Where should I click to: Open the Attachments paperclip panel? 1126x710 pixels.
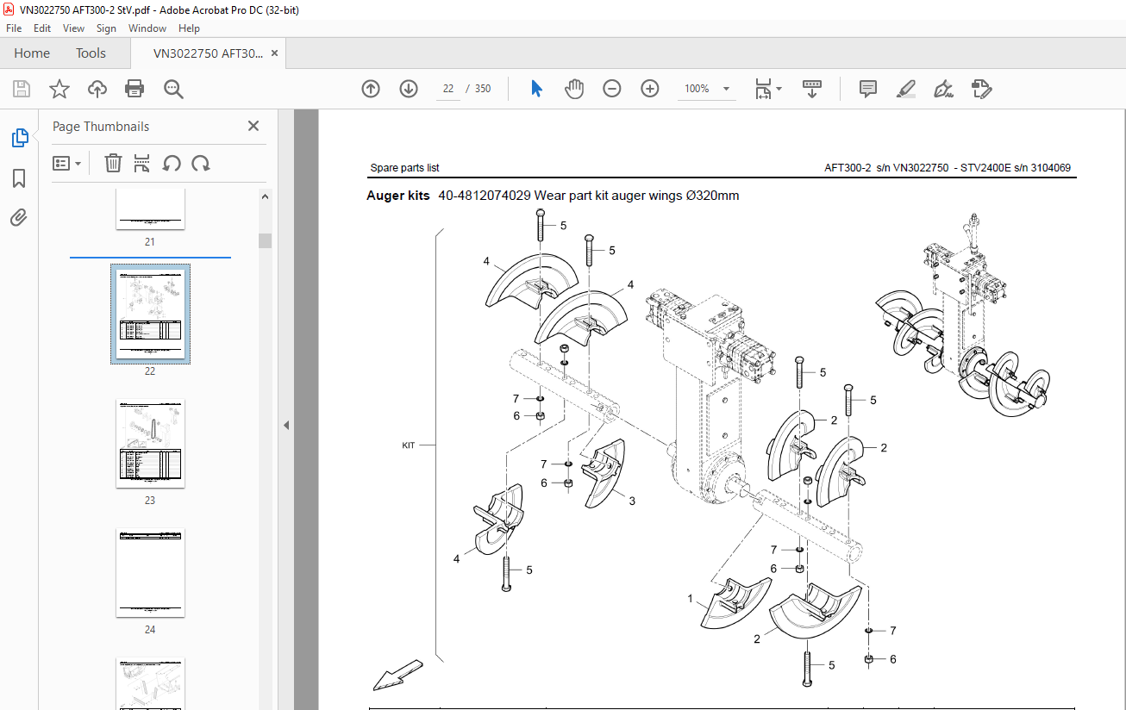click(19, 218)
